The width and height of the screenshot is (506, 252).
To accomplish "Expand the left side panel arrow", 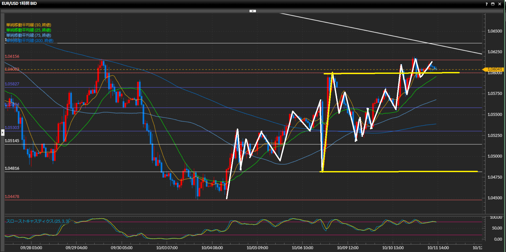I will coord(3,132).
